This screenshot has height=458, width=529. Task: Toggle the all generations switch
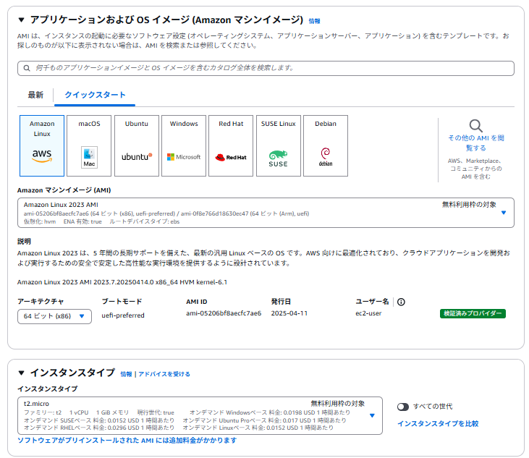click(x=403, y=407)
